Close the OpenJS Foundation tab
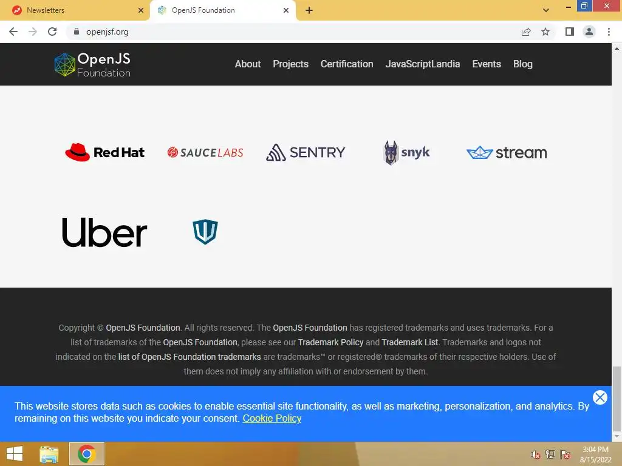Image resolution: width=622 pixels, height=466 pixels. pos(286,10)
